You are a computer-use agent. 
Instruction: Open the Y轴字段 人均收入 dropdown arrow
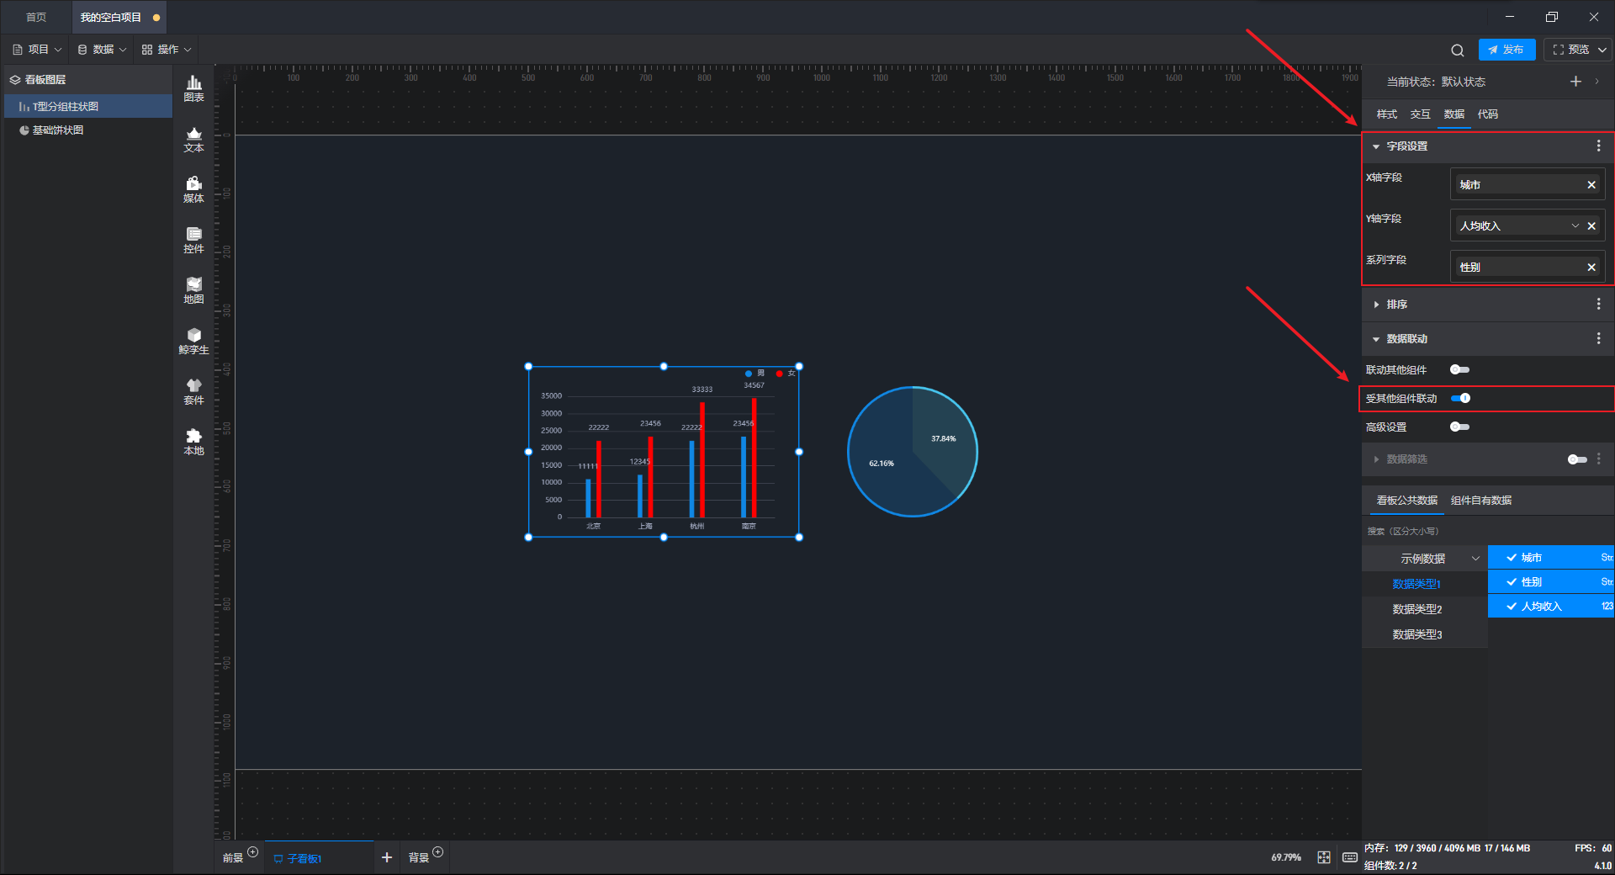pyautogui.click(x=1575, y=226)
